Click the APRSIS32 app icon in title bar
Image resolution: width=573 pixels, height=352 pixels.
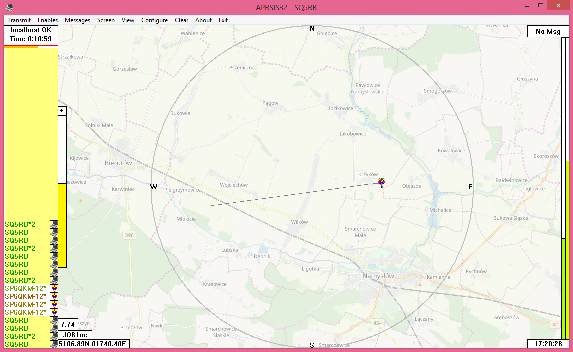tap(9, 7)
